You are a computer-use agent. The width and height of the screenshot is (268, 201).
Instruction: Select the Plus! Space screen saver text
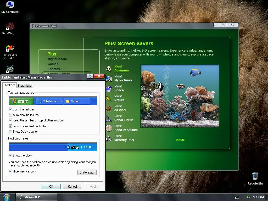coord(119,88)
